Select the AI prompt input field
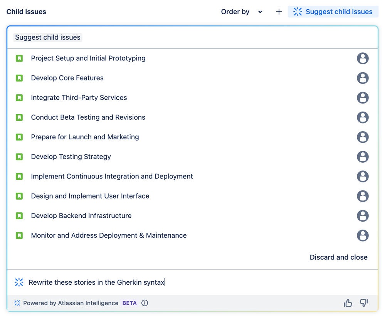 tap(116, 282)
